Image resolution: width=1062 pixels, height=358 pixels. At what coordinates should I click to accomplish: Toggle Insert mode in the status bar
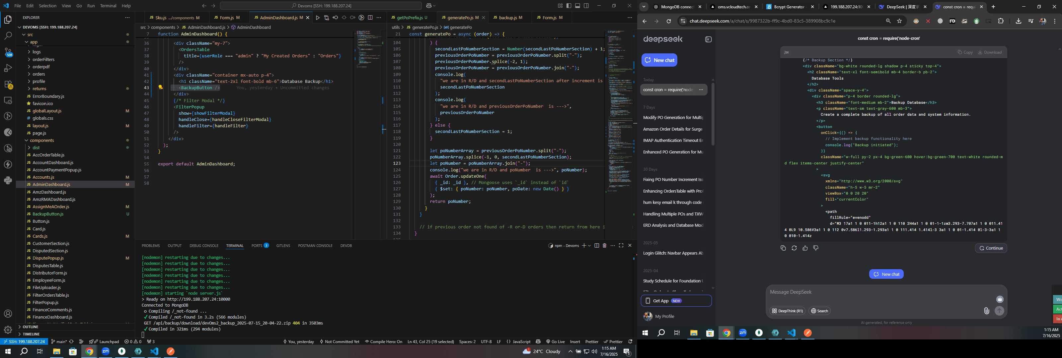(x=575, y=341)
